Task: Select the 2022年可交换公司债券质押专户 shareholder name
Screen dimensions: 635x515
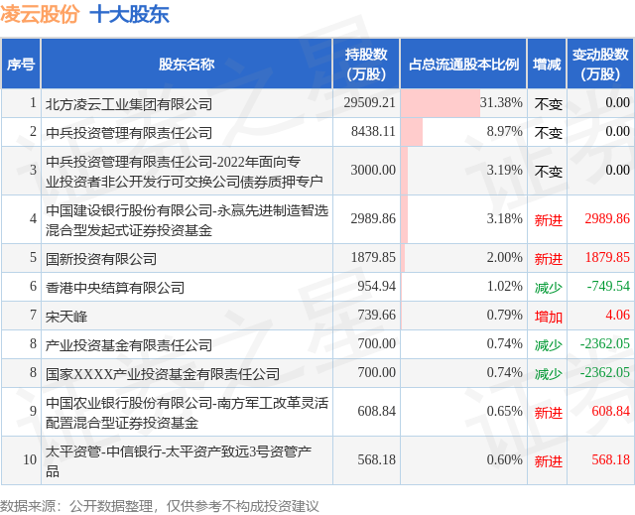Action: click(185, 172)
